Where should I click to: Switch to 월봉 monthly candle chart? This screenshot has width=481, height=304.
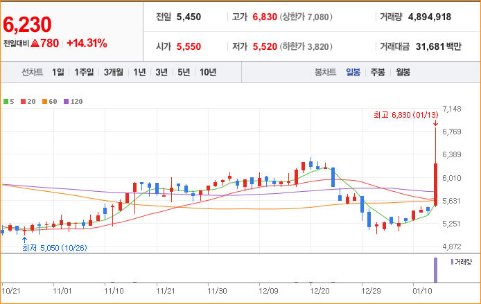[403, 72]
